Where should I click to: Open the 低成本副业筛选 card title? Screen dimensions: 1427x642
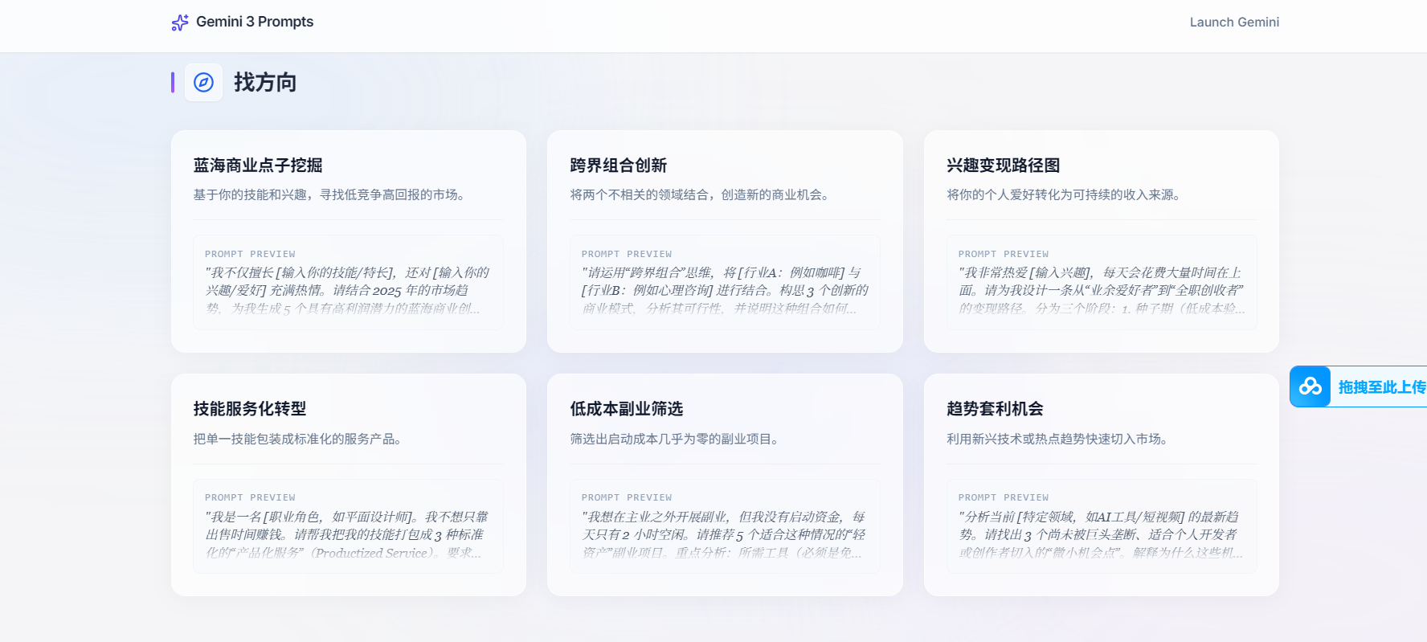tap(627, 409)
